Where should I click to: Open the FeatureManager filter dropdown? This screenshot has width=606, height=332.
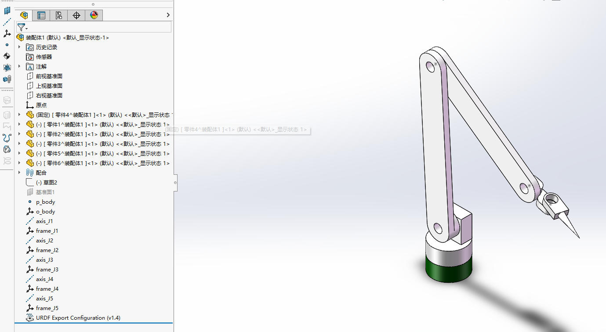(22, 28)
